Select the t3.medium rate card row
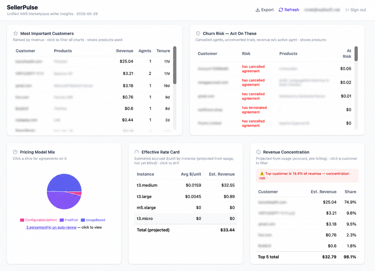Viewport: 375px width, 271px height. tap(186, 185)
